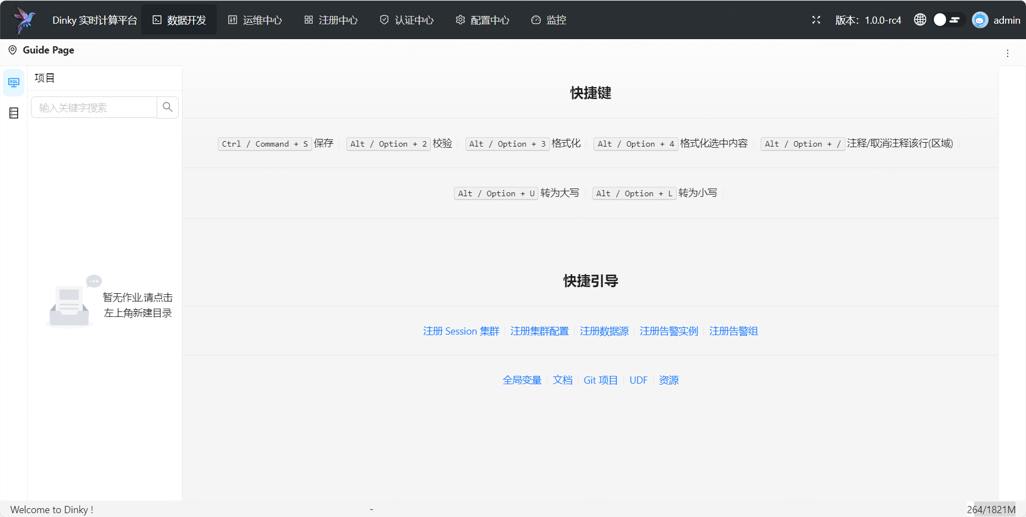
Task: Open the language globe selector
Action: [920, 20]
